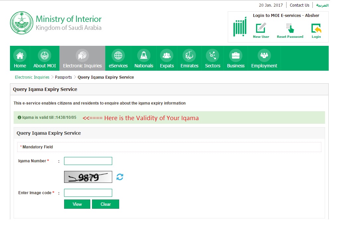Viewport: 338px width, 231px height.
Task: Open the Expats people icon
Action: pyautogui.click(x=167, y=55)
